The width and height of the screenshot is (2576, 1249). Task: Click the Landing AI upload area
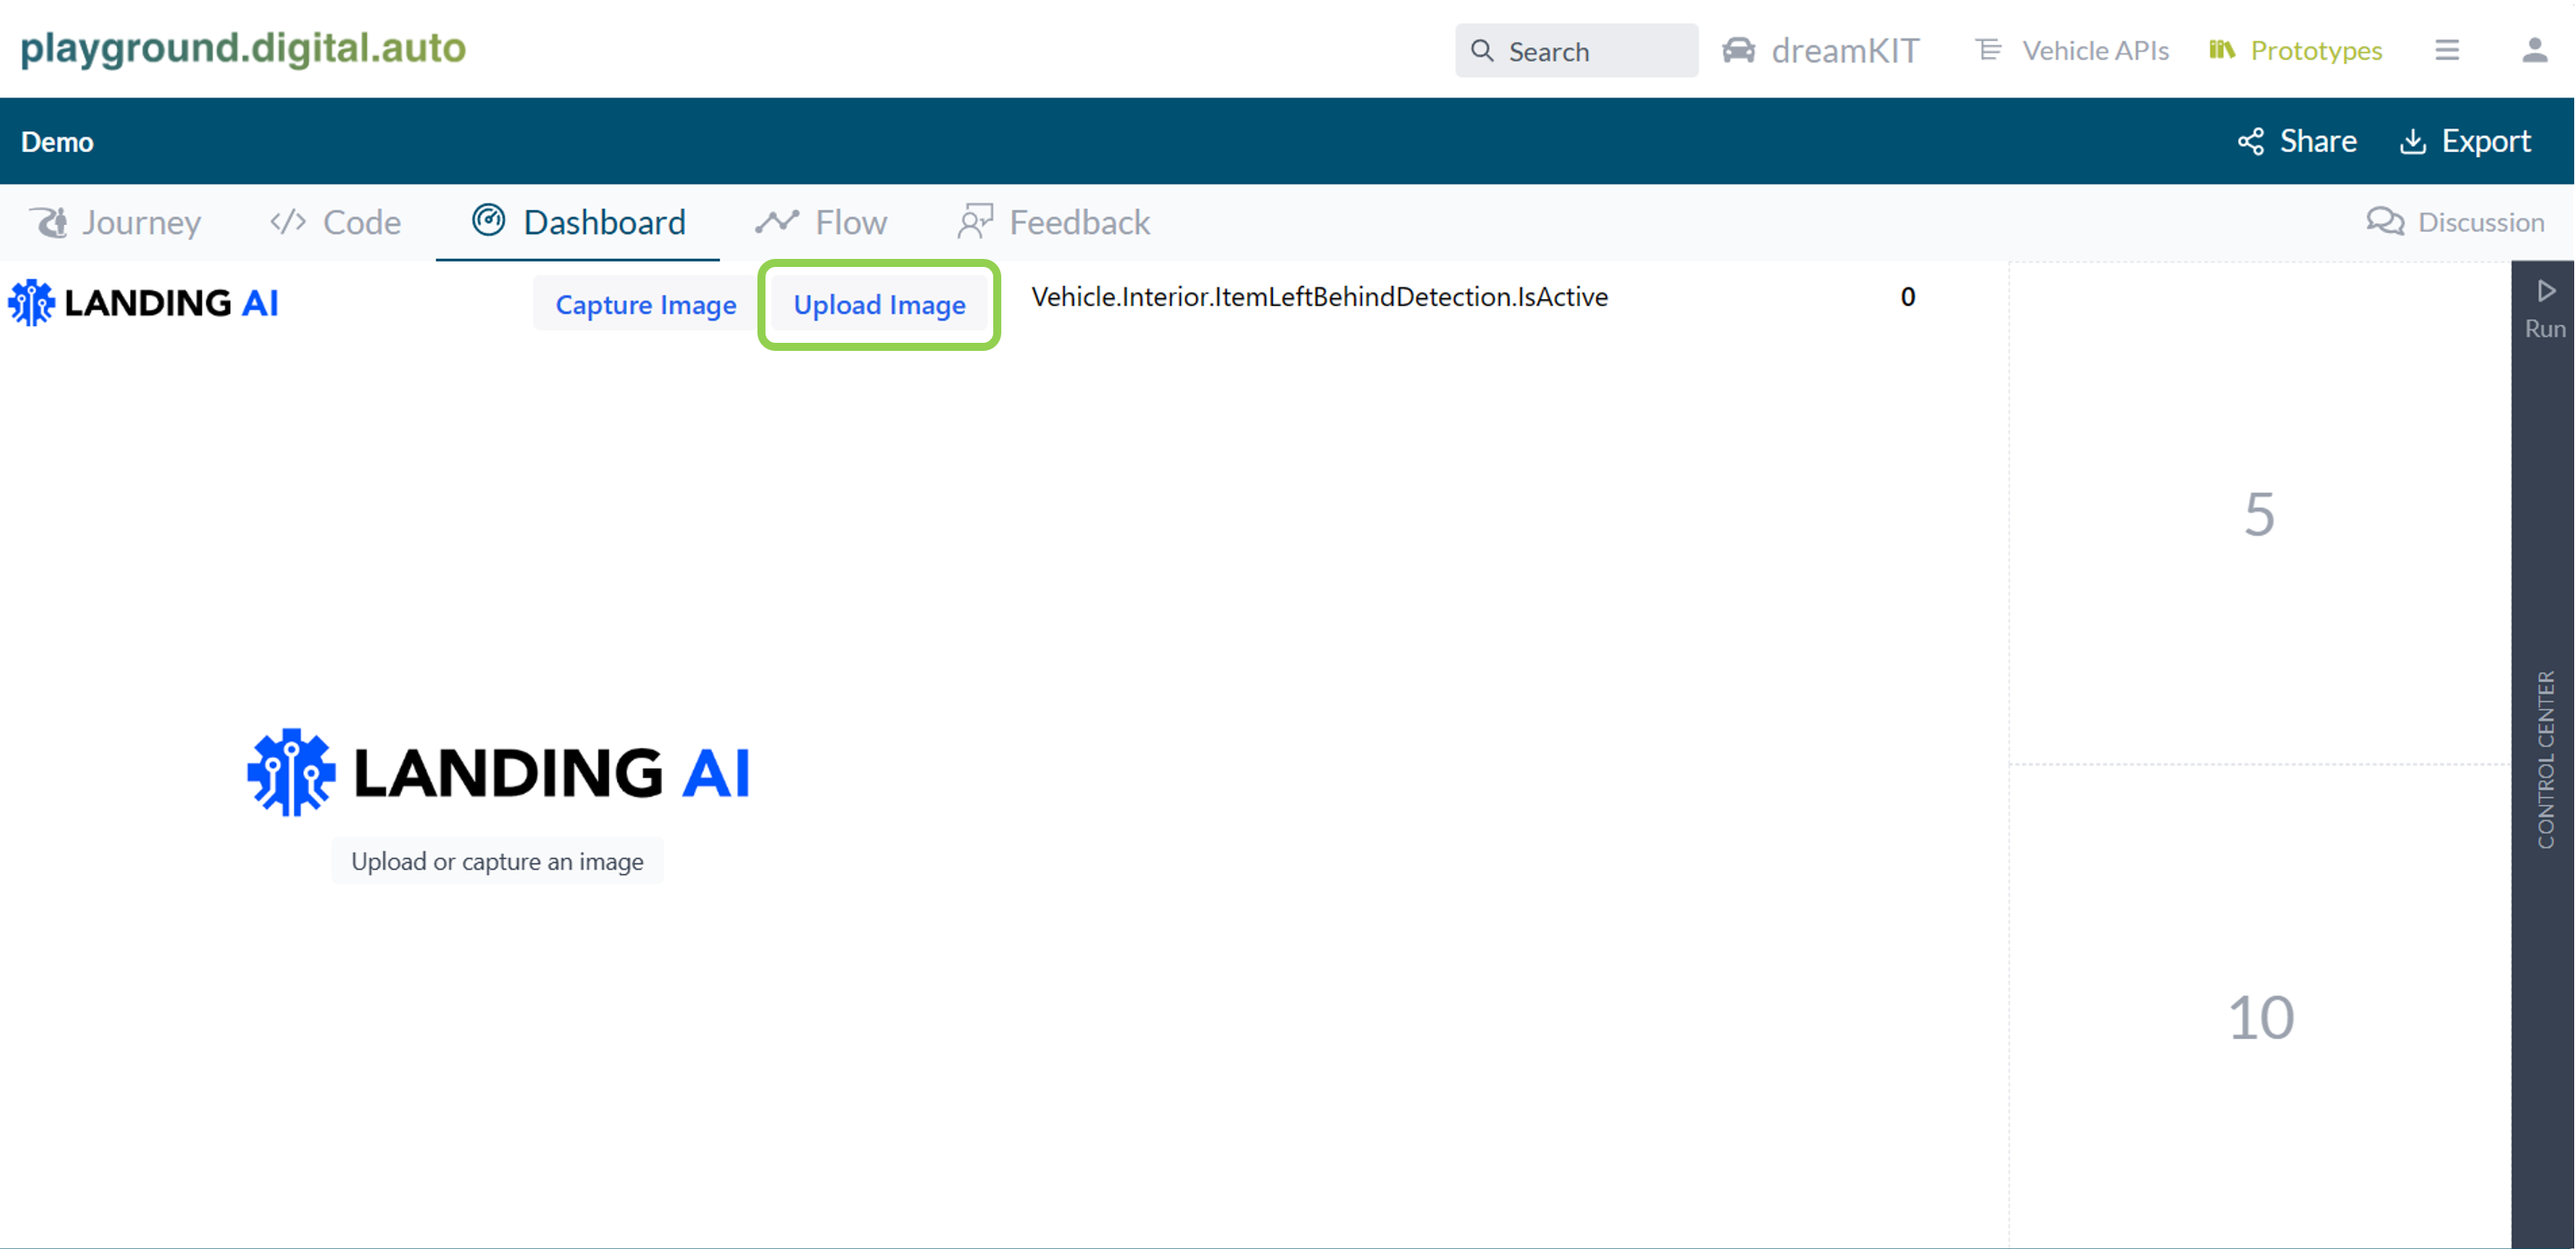(498, 861)
